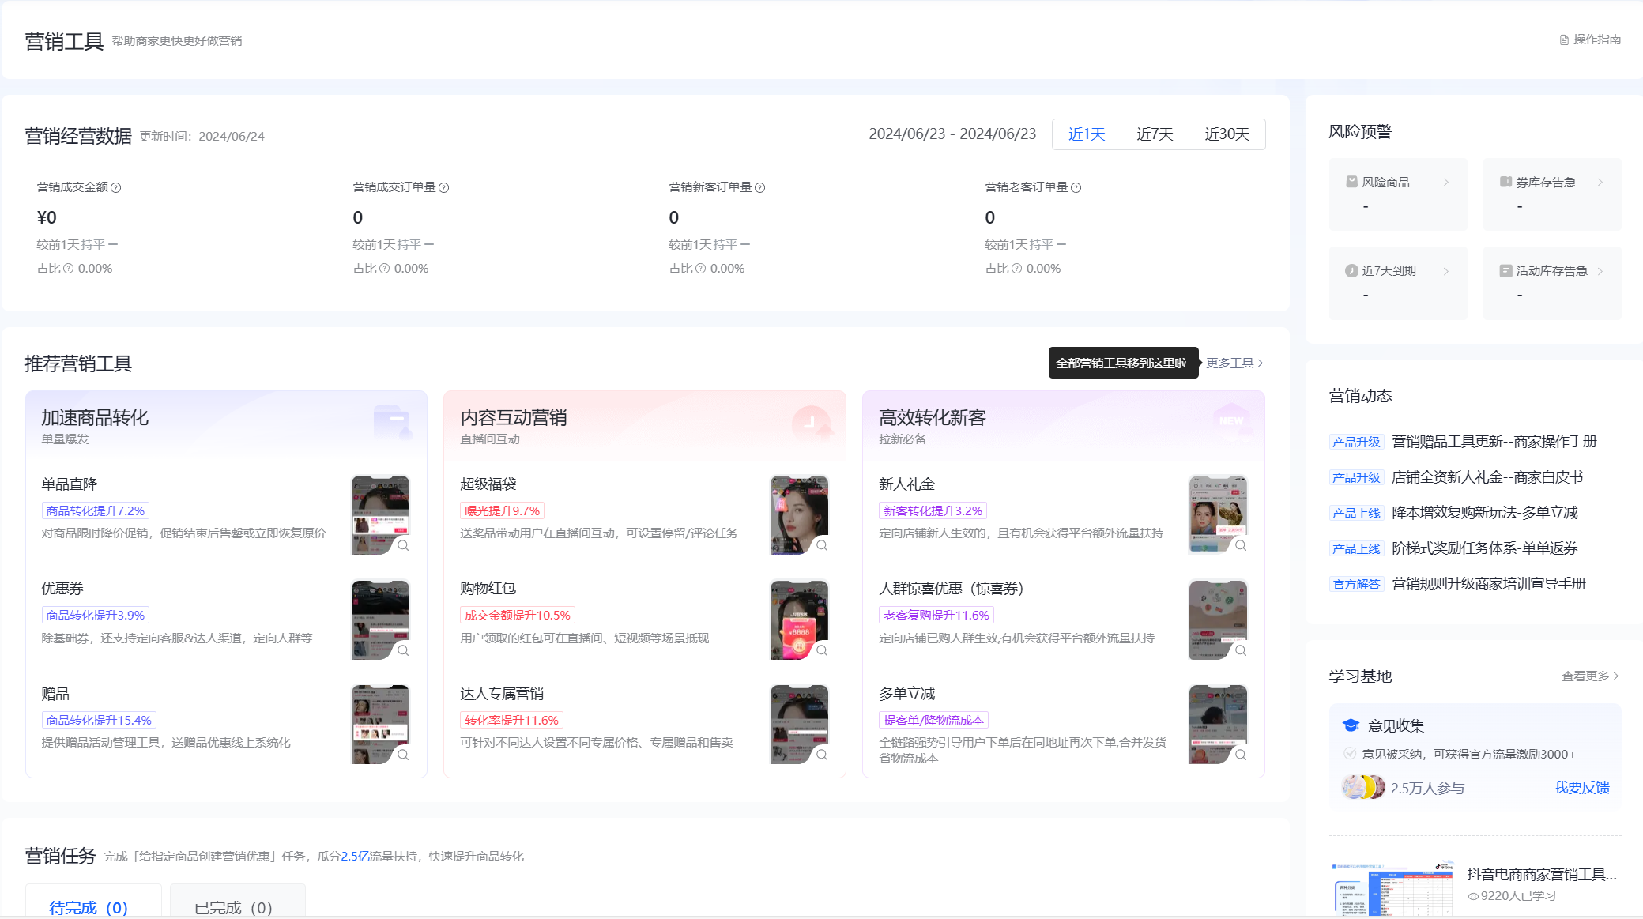
Task: Switch date range to 近30天
Action: [x=1227, y=134]
